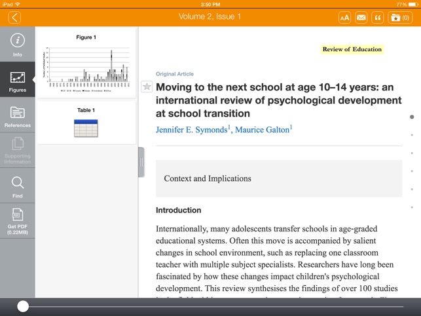
Task: Tap the Review of Education journal badge
Action: point(352,49)
